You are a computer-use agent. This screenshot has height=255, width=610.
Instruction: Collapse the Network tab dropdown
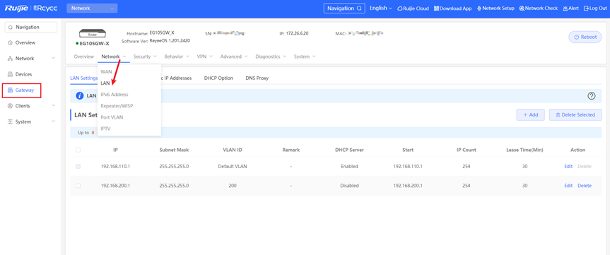click(114, 57)
